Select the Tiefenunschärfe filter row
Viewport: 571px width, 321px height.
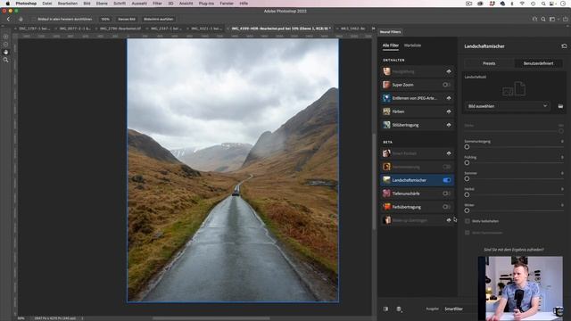(418, 193)
